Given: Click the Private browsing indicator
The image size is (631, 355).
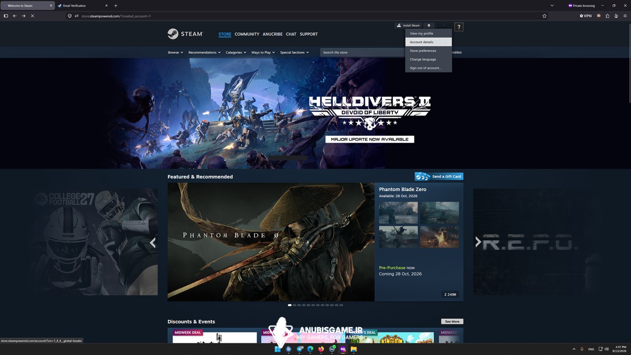Looking at the screenshot, I should tap(582, 6).
